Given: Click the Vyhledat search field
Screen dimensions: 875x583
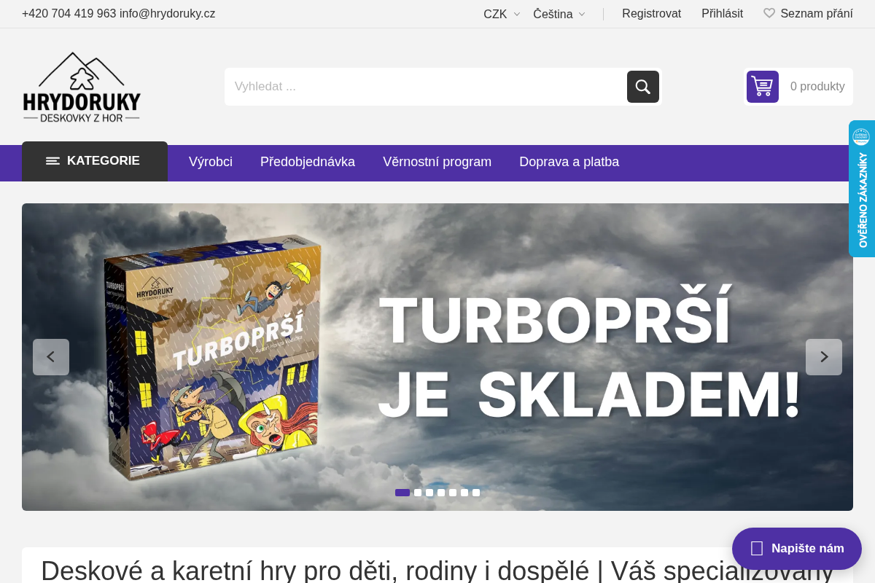Looking at the screenshot, I should [x=426, y=87].
